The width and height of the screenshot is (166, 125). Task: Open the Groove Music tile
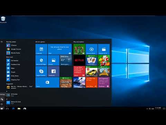(92, 49)
